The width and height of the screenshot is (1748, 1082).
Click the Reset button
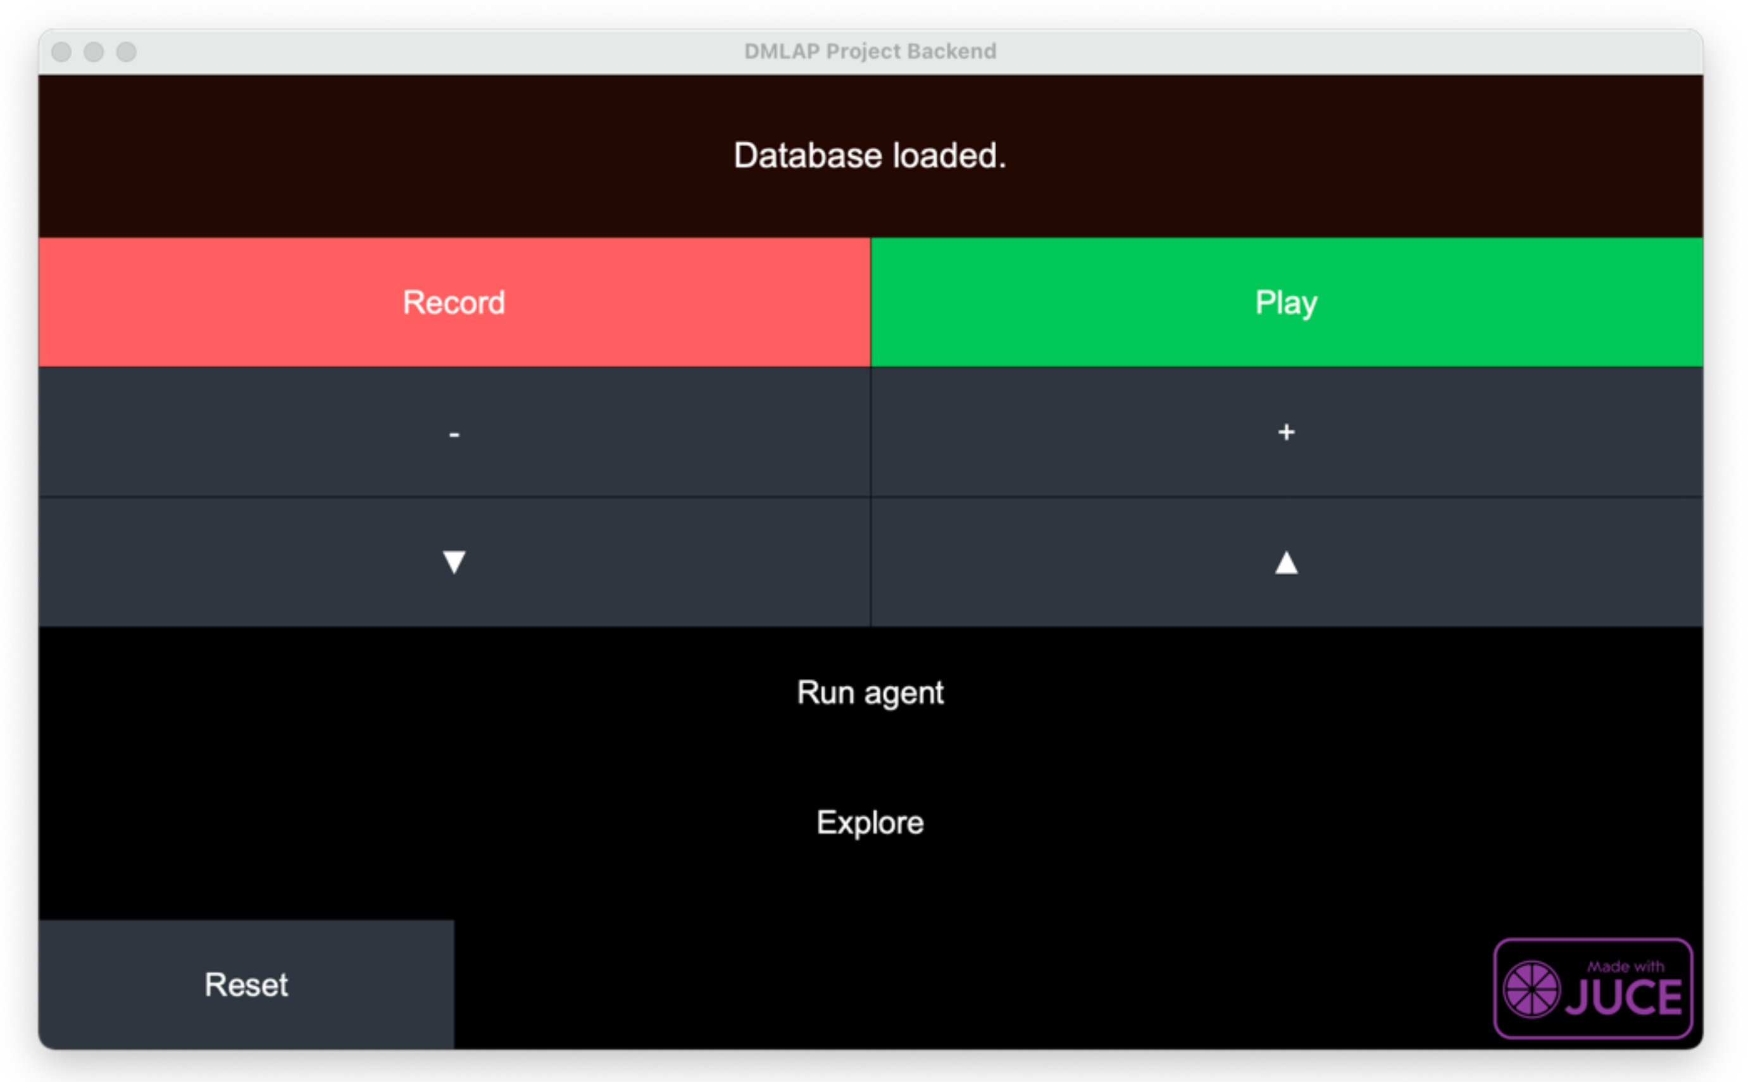coord(246,985)
